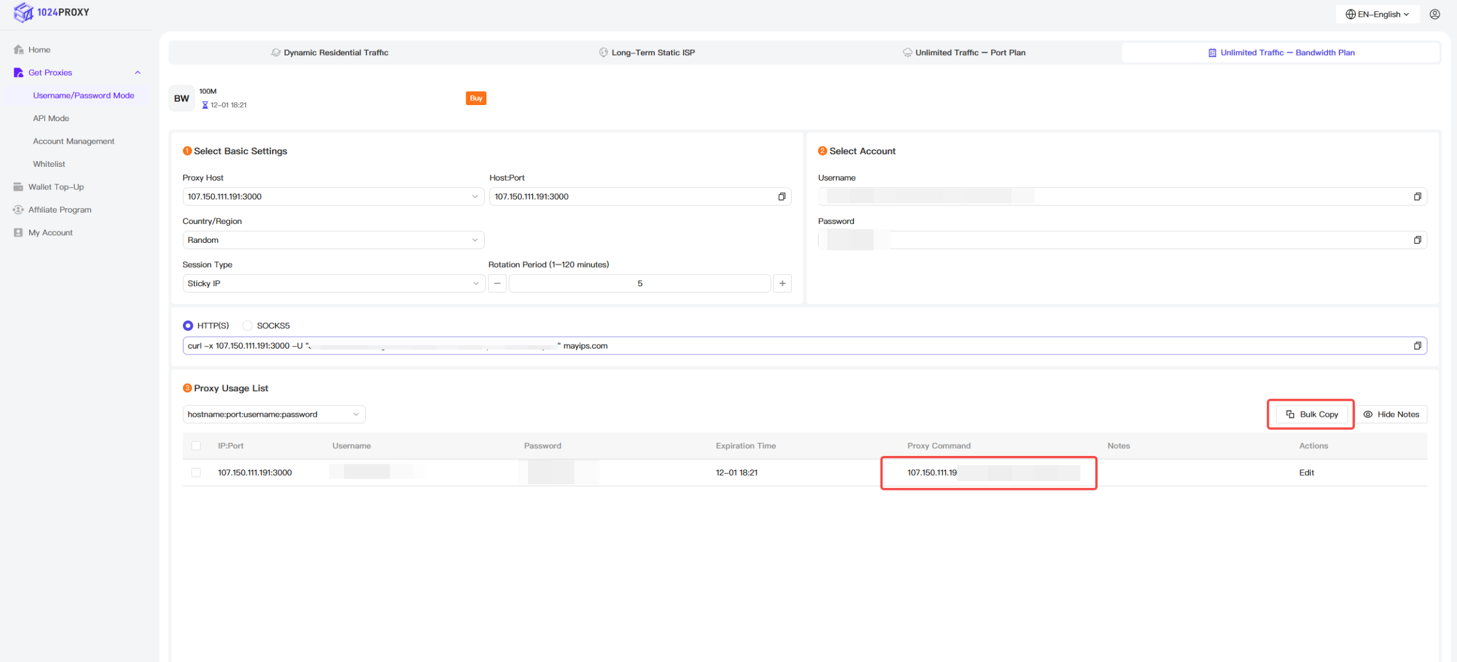Click the Bulk Copy button
This screenshot has width=1457, height=662.
pos(1311,414)
